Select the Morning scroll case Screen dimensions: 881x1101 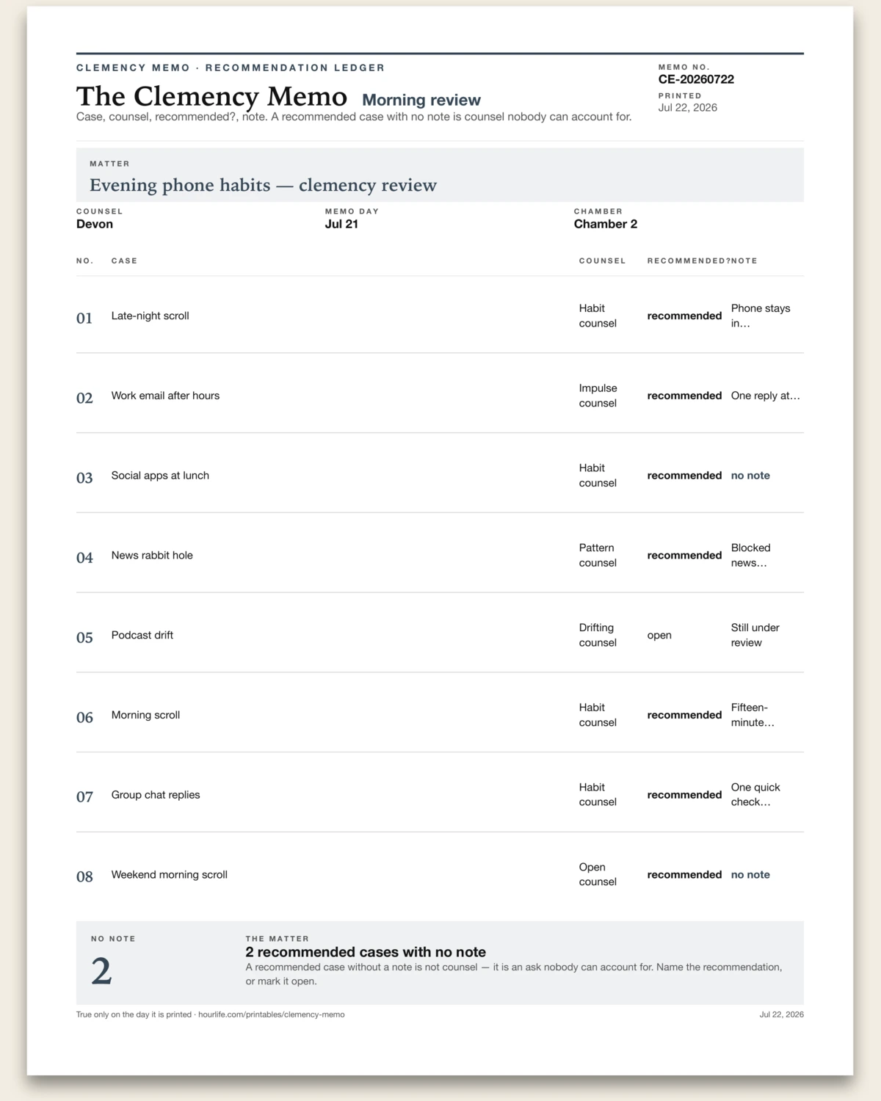[145, 715]
